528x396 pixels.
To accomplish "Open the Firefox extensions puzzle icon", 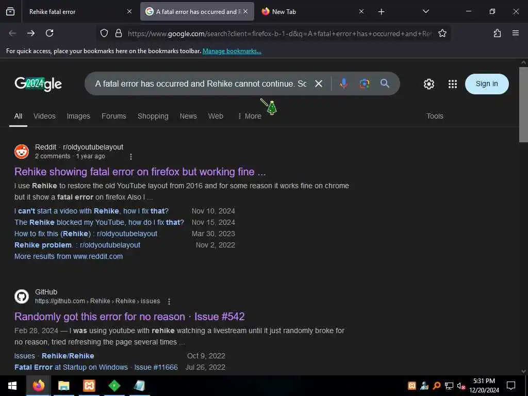I will point(497,33).
